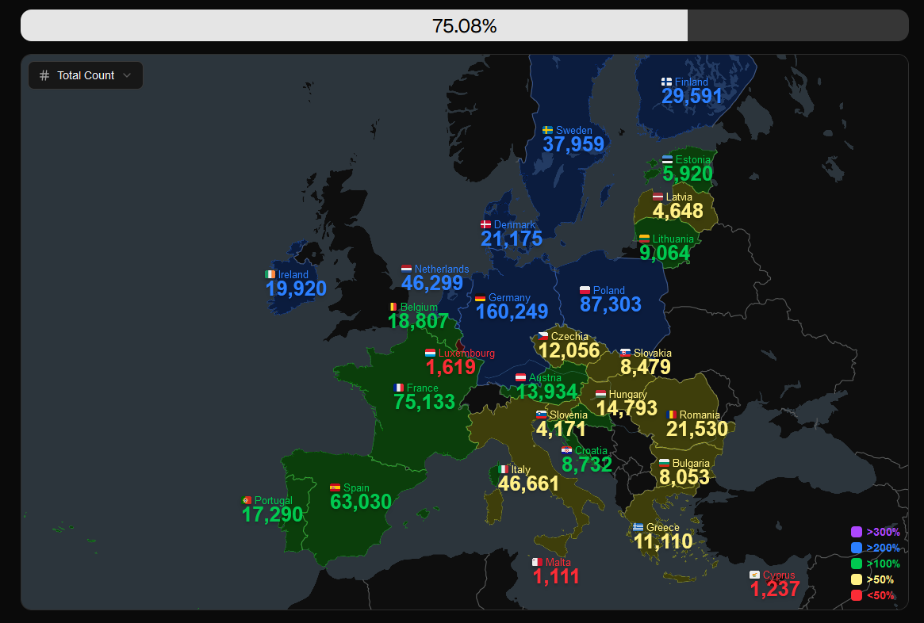Image resolution: width=924 pixels, height=623 pixels.
Task: Click Finland's count 29,591
Action: pos(692,96)
